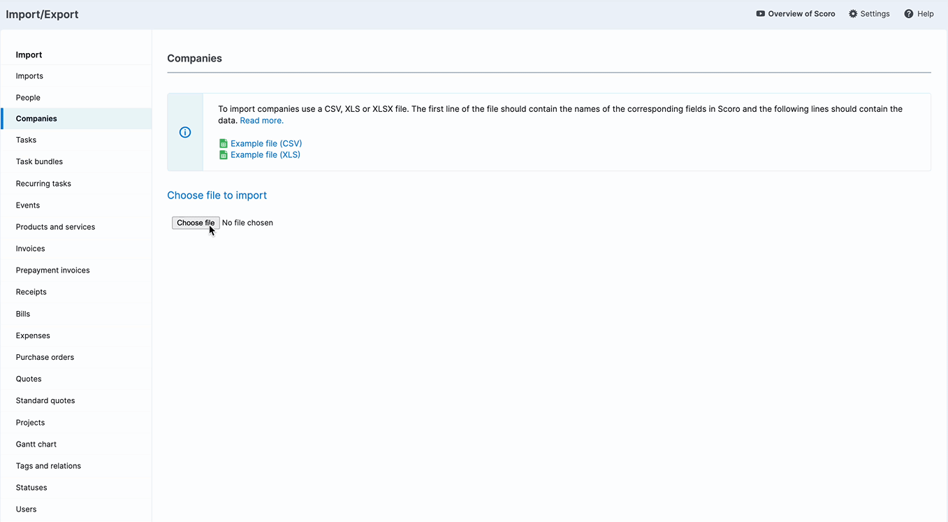This screenshot has height=522, width=948.
Task: Open the Settings text link
Action: 875,14
